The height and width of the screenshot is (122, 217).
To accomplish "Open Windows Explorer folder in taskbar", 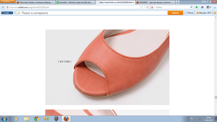I will tap(27, 118).
